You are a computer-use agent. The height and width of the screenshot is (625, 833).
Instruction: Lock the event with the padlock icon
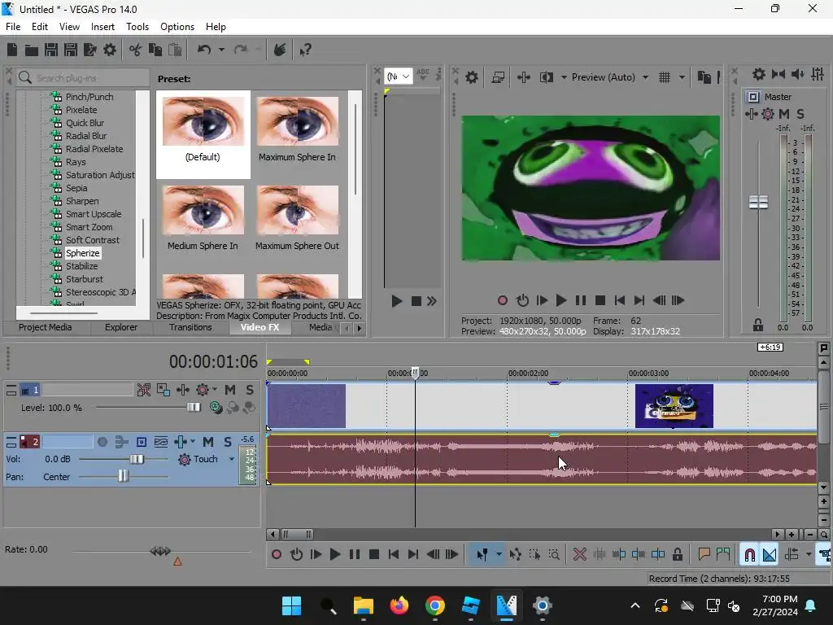tap(678, 555)
